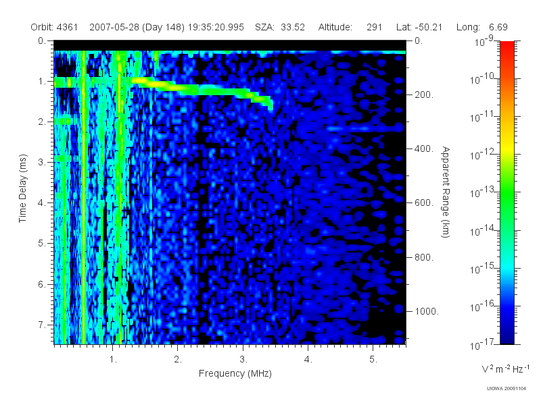This screenshot has height=405, width=541.
Task: Click the 'SZA: 33.52' value
Action: click(x=280, y=27)
